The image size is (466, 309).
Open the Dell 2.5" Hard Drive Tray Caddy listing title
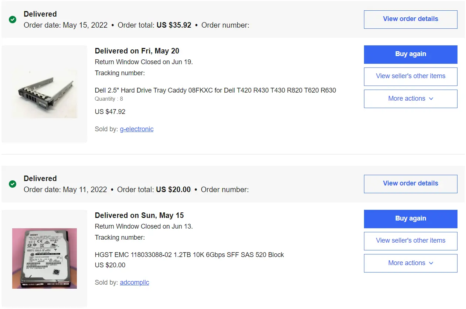(215, 90)
